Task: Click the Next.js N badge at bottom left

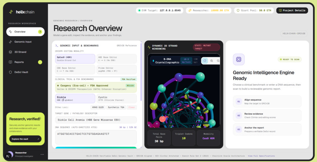Action: point(8,156)
